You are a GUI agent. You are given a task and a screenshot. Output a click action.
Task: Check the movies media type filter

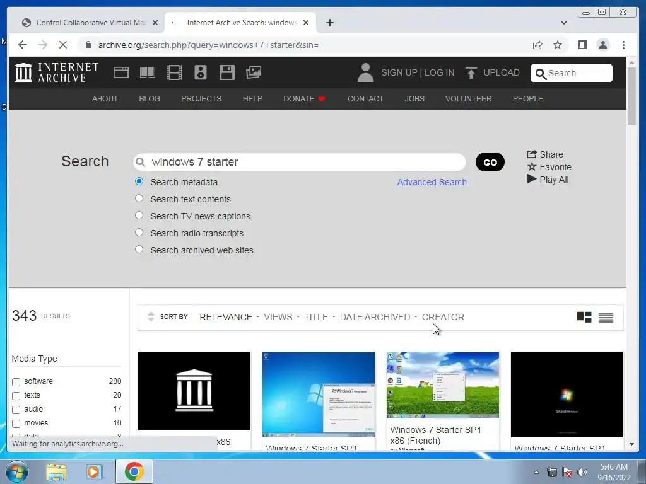click(16, 423)
